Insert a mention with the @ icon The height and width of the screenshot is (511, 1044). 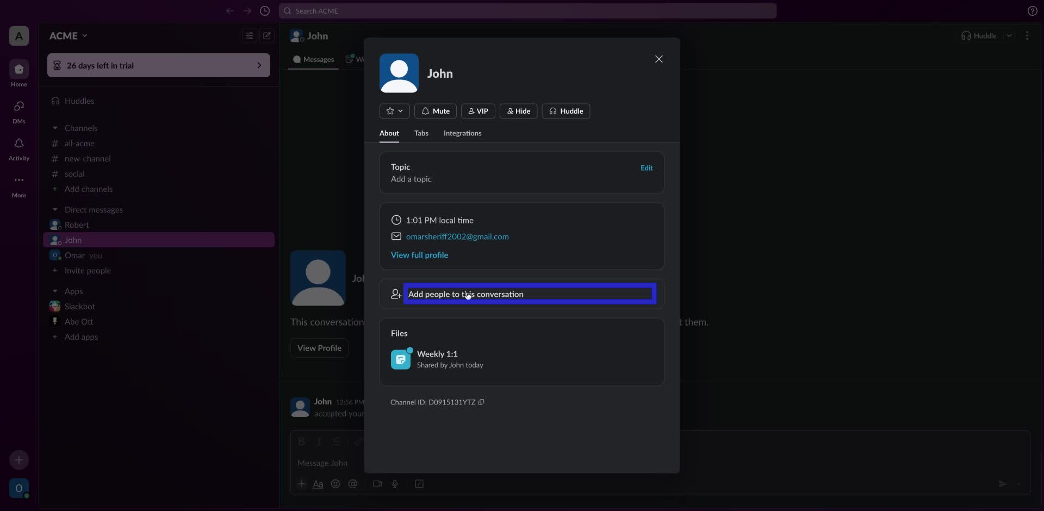coord(353,484)
